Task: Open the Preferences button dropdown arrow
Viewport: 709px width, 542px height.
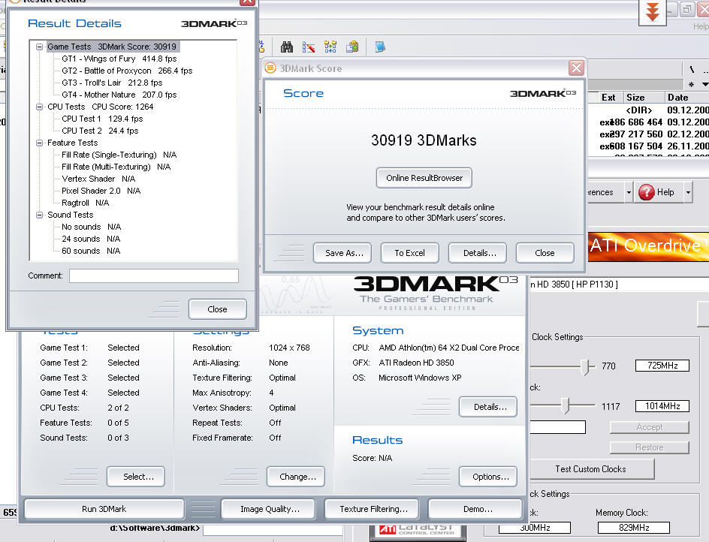Action: pos(629,193)
